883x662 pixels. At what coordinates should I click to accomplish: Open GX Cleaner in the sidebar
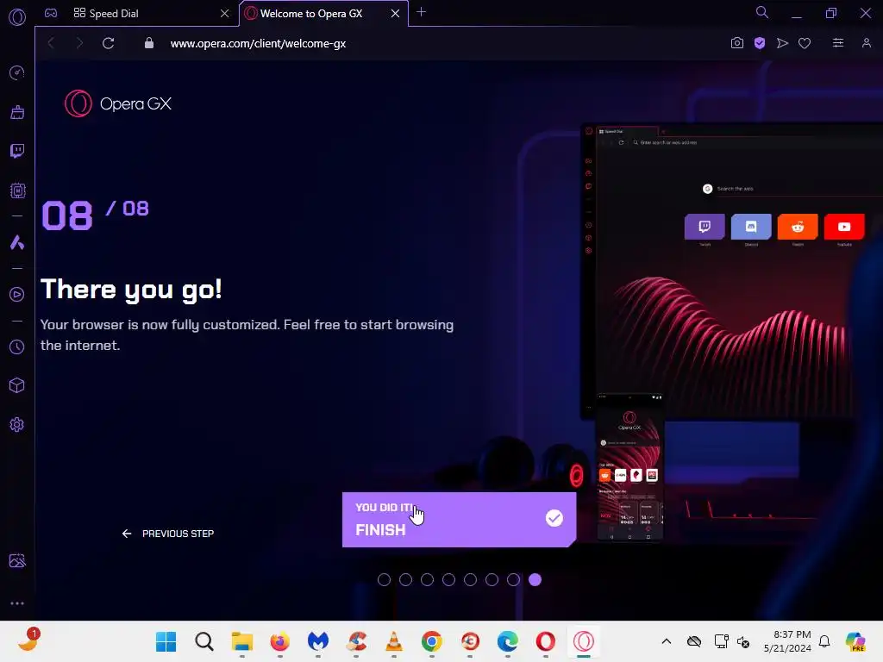click(x=17, y=112)
